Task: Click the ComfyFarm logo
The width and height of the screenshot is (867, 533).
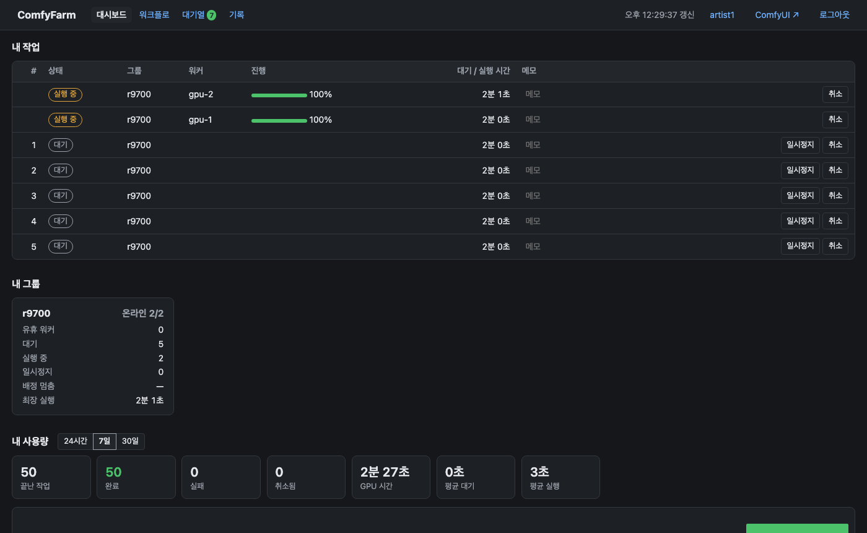Action: click(x=46, y=15)
